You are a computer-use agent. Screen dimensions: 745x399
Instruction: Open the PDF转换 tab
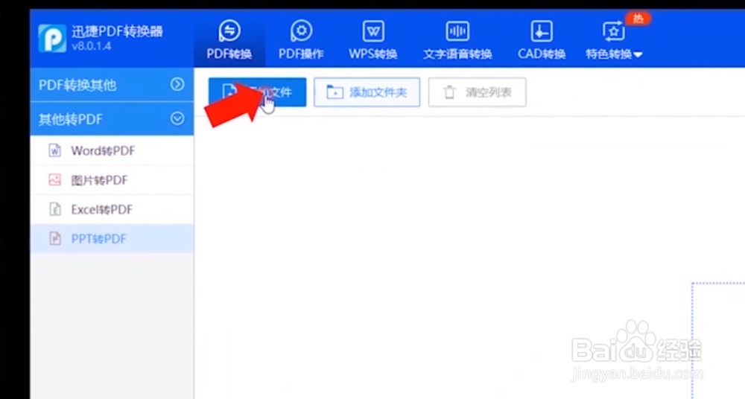point(229,40)
